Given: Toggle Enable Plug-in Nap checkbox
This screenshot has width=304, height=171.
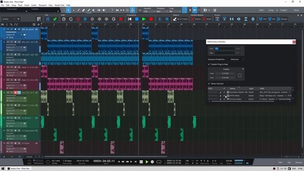Looking at the screenshot, I should (x=209, y=64).
